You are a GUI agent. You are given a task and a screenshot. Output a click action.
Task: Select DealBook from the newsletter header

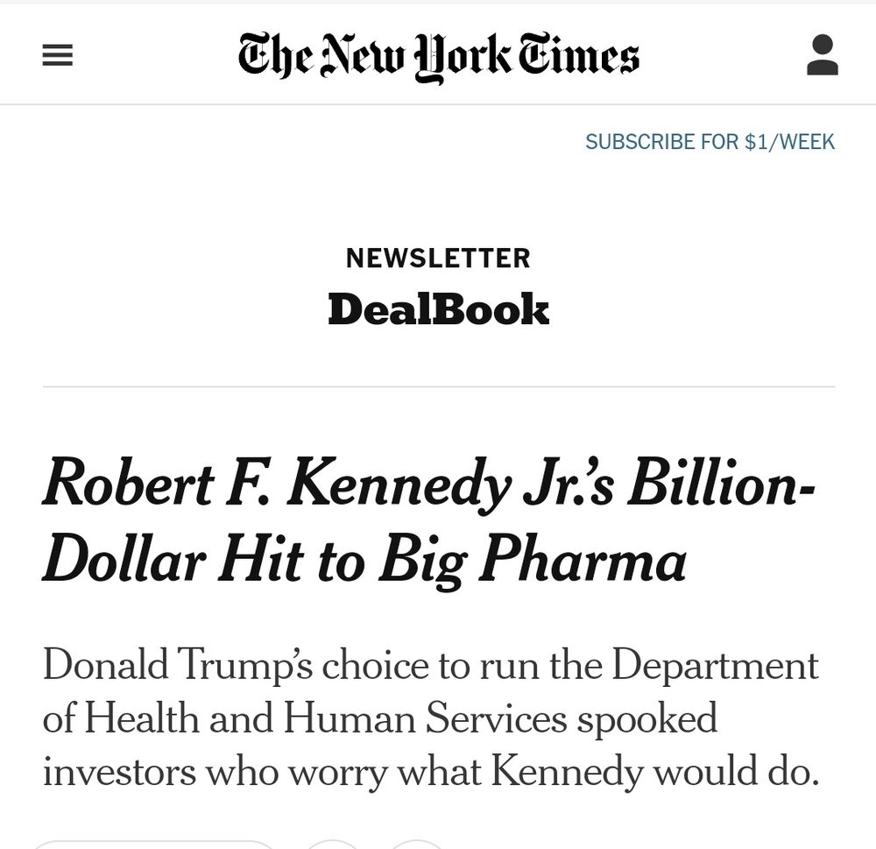tap(437, 309)
